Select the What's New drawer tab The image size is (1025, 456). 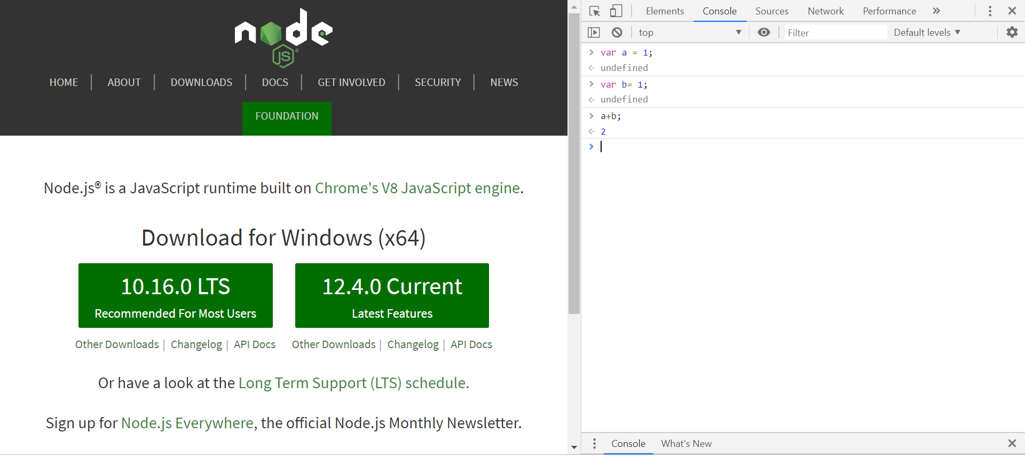coord(687,444)
